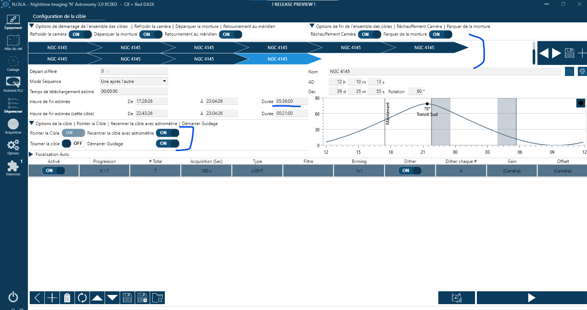Move the sequence row down
The width and height of the screenshot is (587, 310).
(112, 298)
